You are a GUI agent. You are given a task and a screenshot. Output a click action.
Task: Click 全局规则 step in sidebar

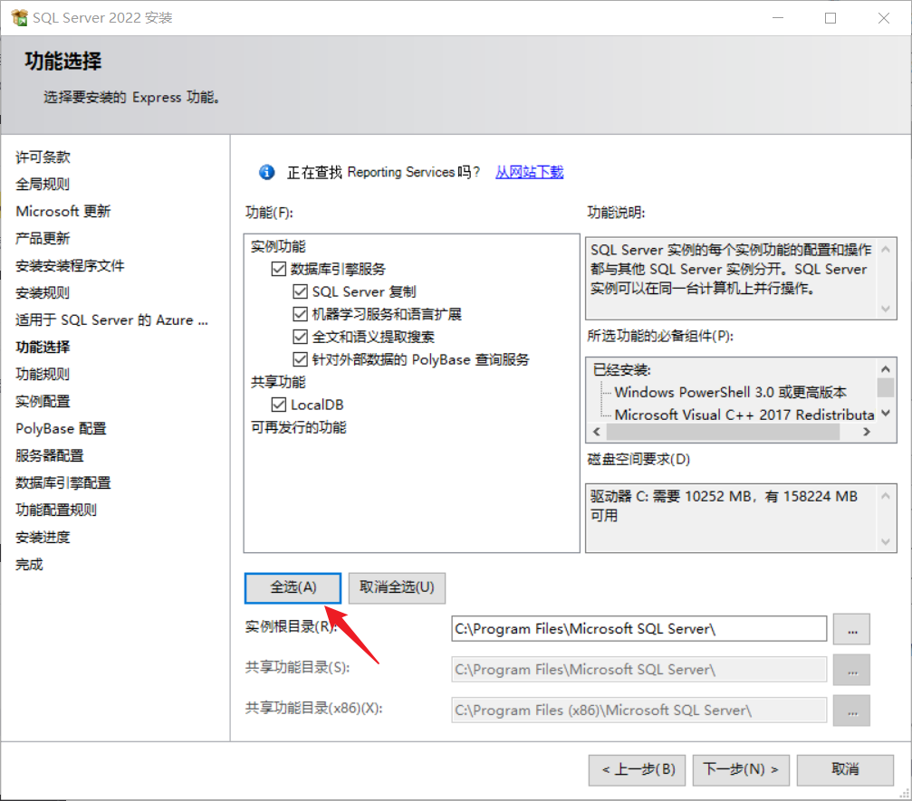pos(43,185)
